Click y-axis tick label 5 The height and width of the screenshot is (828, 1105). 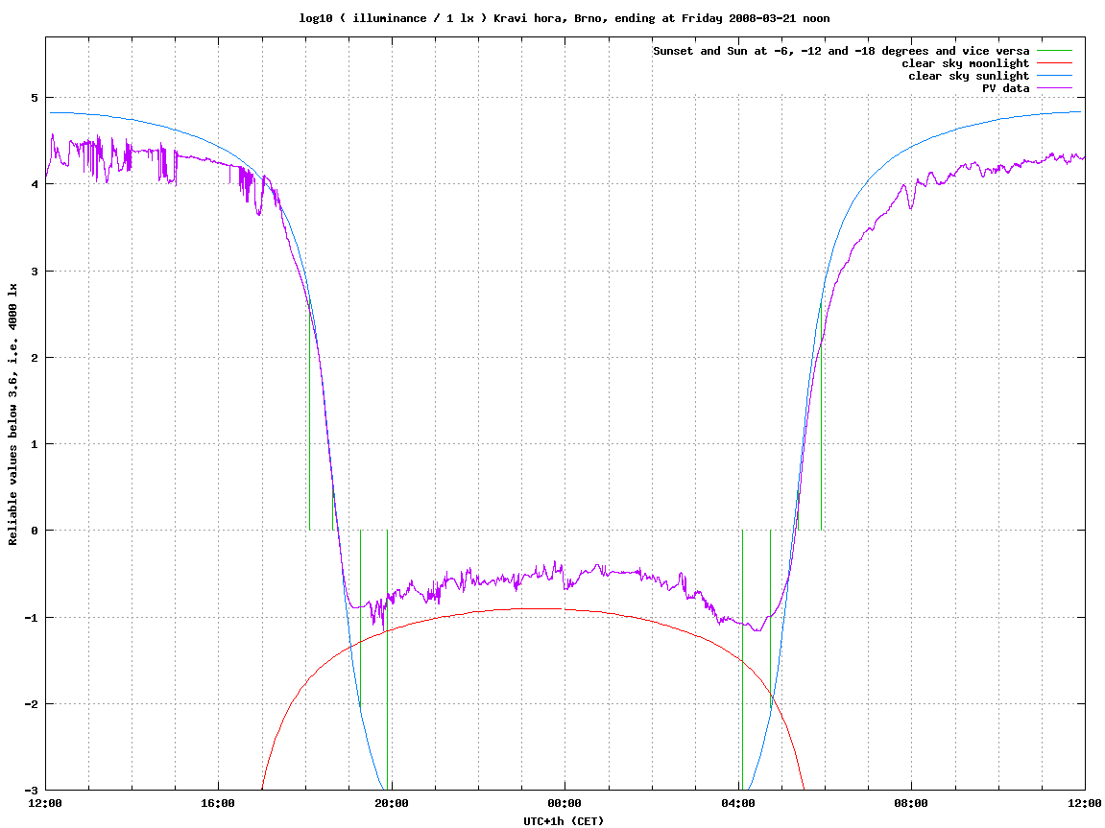pyautogui.click(x=35, y=98)
